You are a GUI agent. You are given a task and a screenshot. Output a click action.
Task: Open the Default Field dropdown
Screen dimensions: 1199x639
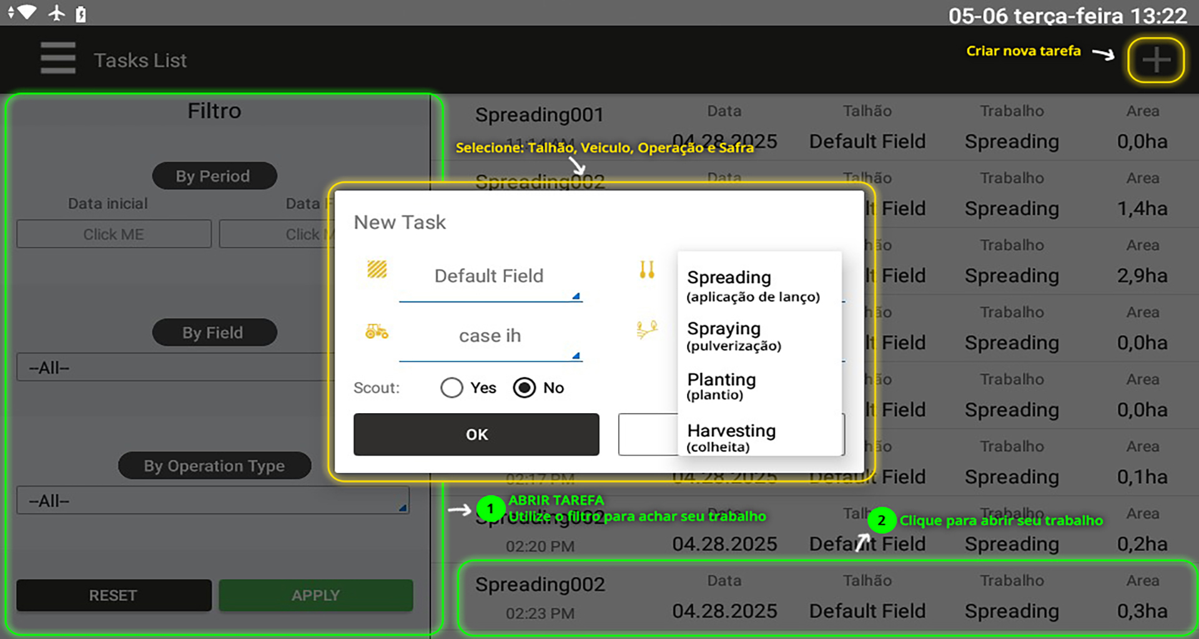tap(490, 277)
